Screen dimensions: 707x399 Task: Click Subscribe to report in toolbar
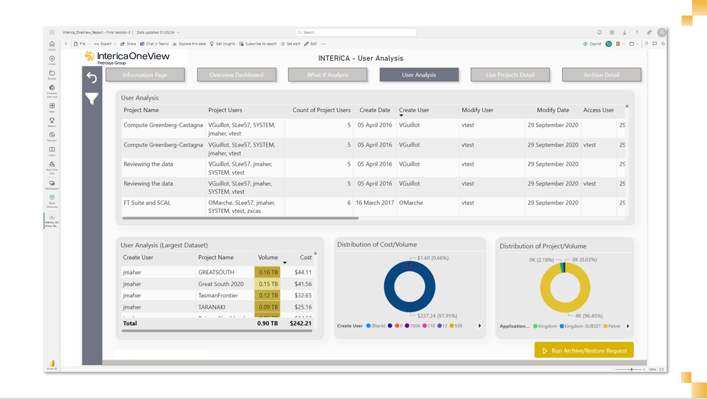coord(258,44)
